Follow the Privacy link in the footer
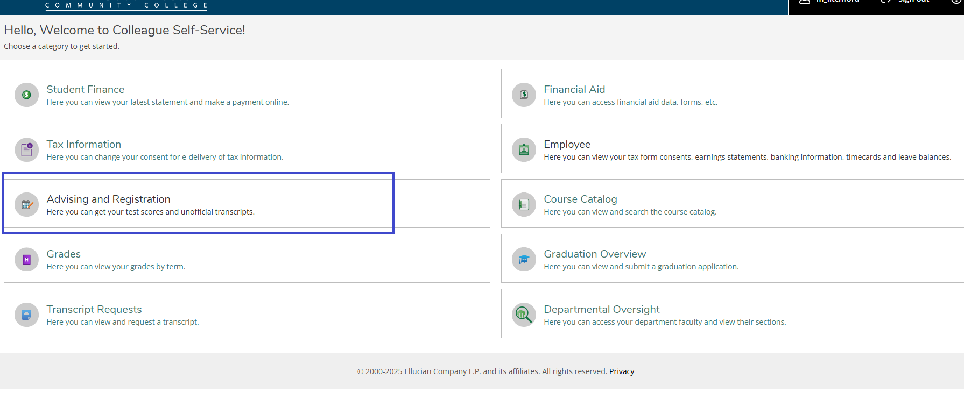This screenshot has height=393, width=964. click(622, 371)
